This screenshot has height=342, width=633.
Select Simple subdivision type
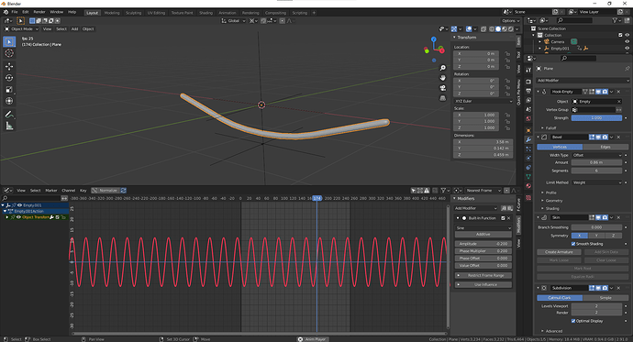click(x=605, y=298)
